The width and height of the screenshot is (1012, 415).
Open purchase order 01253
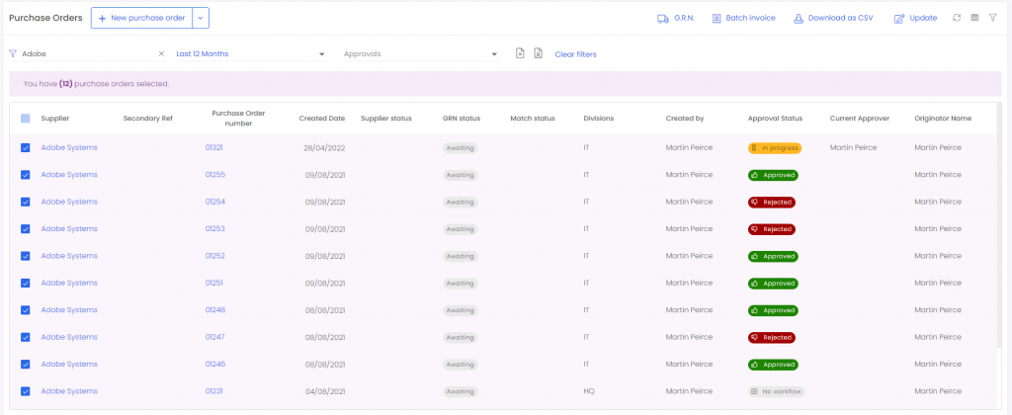214,229
